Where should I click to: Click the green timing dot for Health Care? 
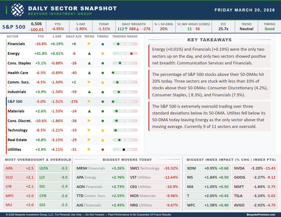(x=103, y=73)
